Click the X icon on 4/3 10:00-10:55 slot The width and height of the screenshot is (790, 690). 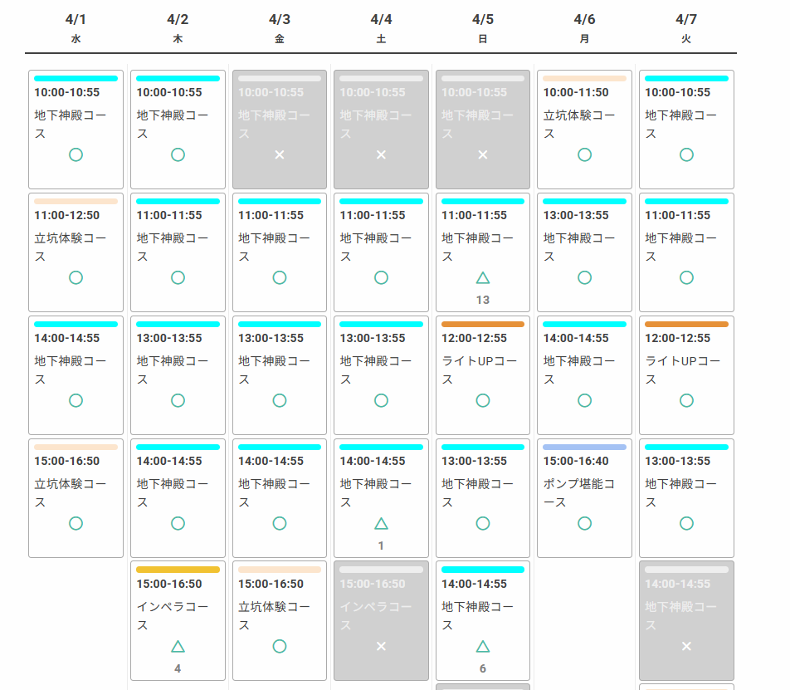point(280,154)
